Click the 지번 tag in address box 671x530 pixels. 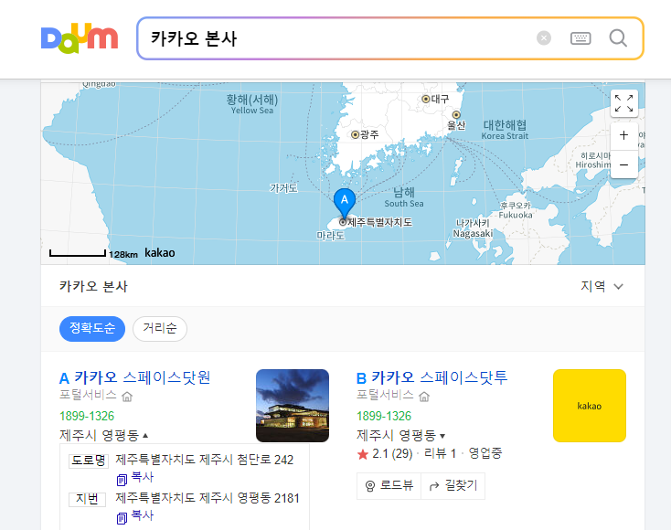(87, 499)
